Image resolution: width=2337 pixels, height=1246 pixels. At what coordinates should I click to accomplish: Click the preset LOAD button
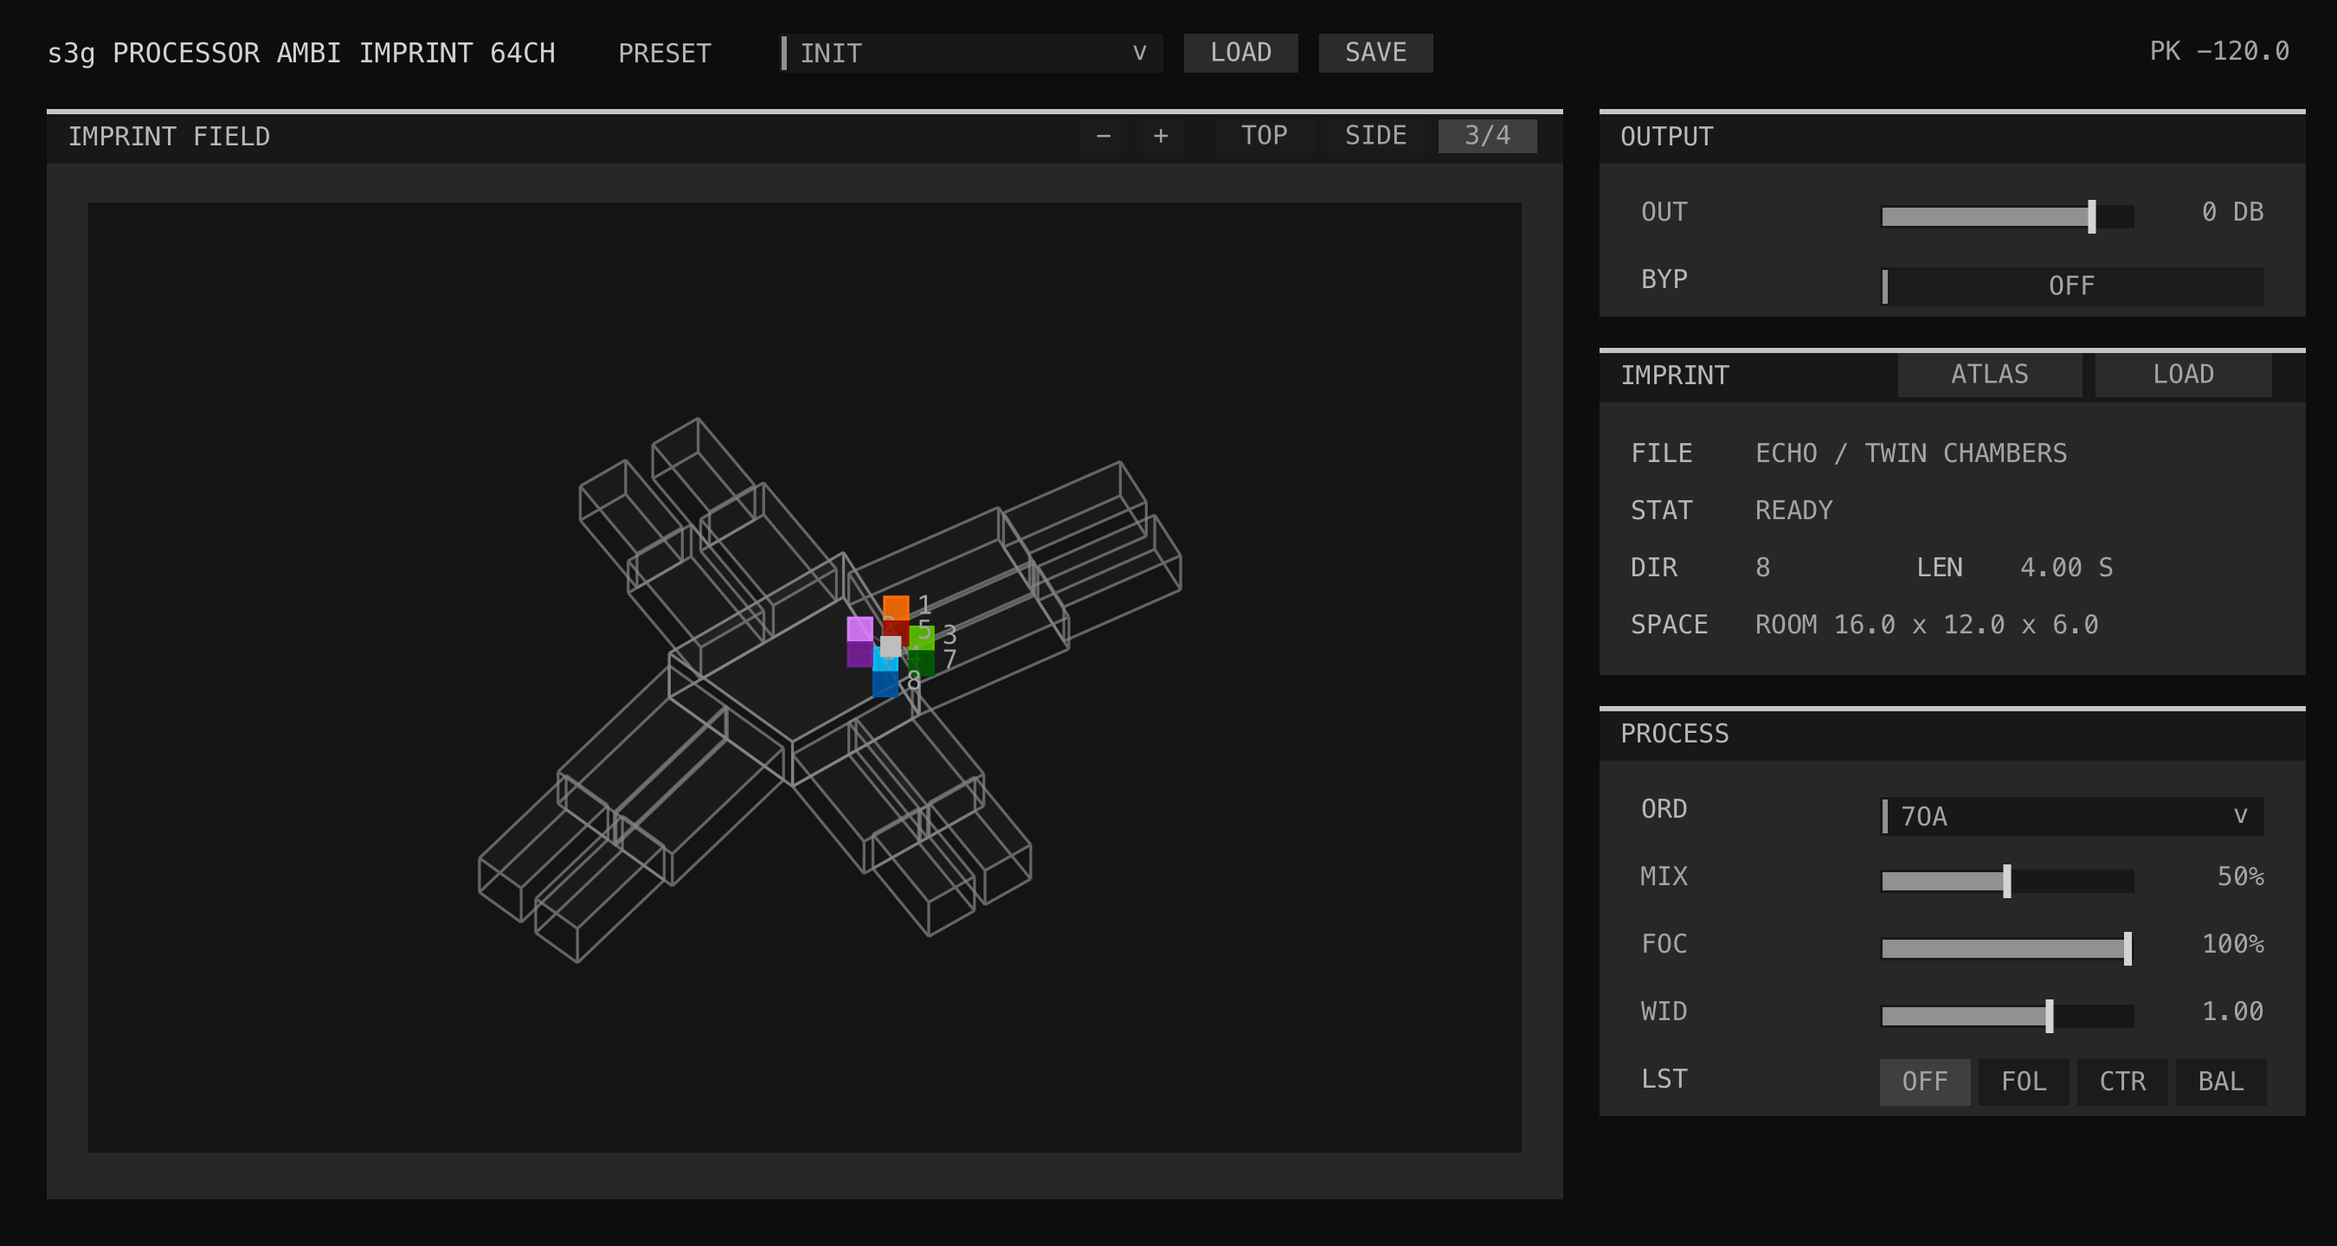tap(1240, 53)
